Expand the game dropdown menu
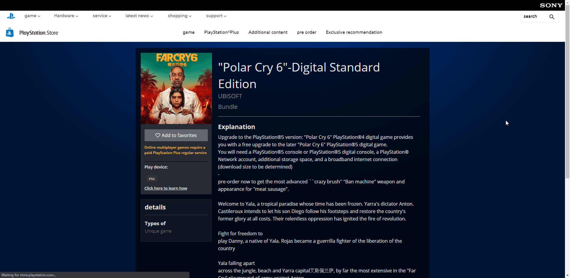This screenshot has height=278, width=570. tap(32, 16)
